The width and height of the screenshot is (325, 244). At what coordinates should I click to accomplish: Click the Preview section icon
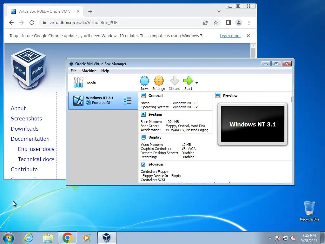click(x=218, y=95)
